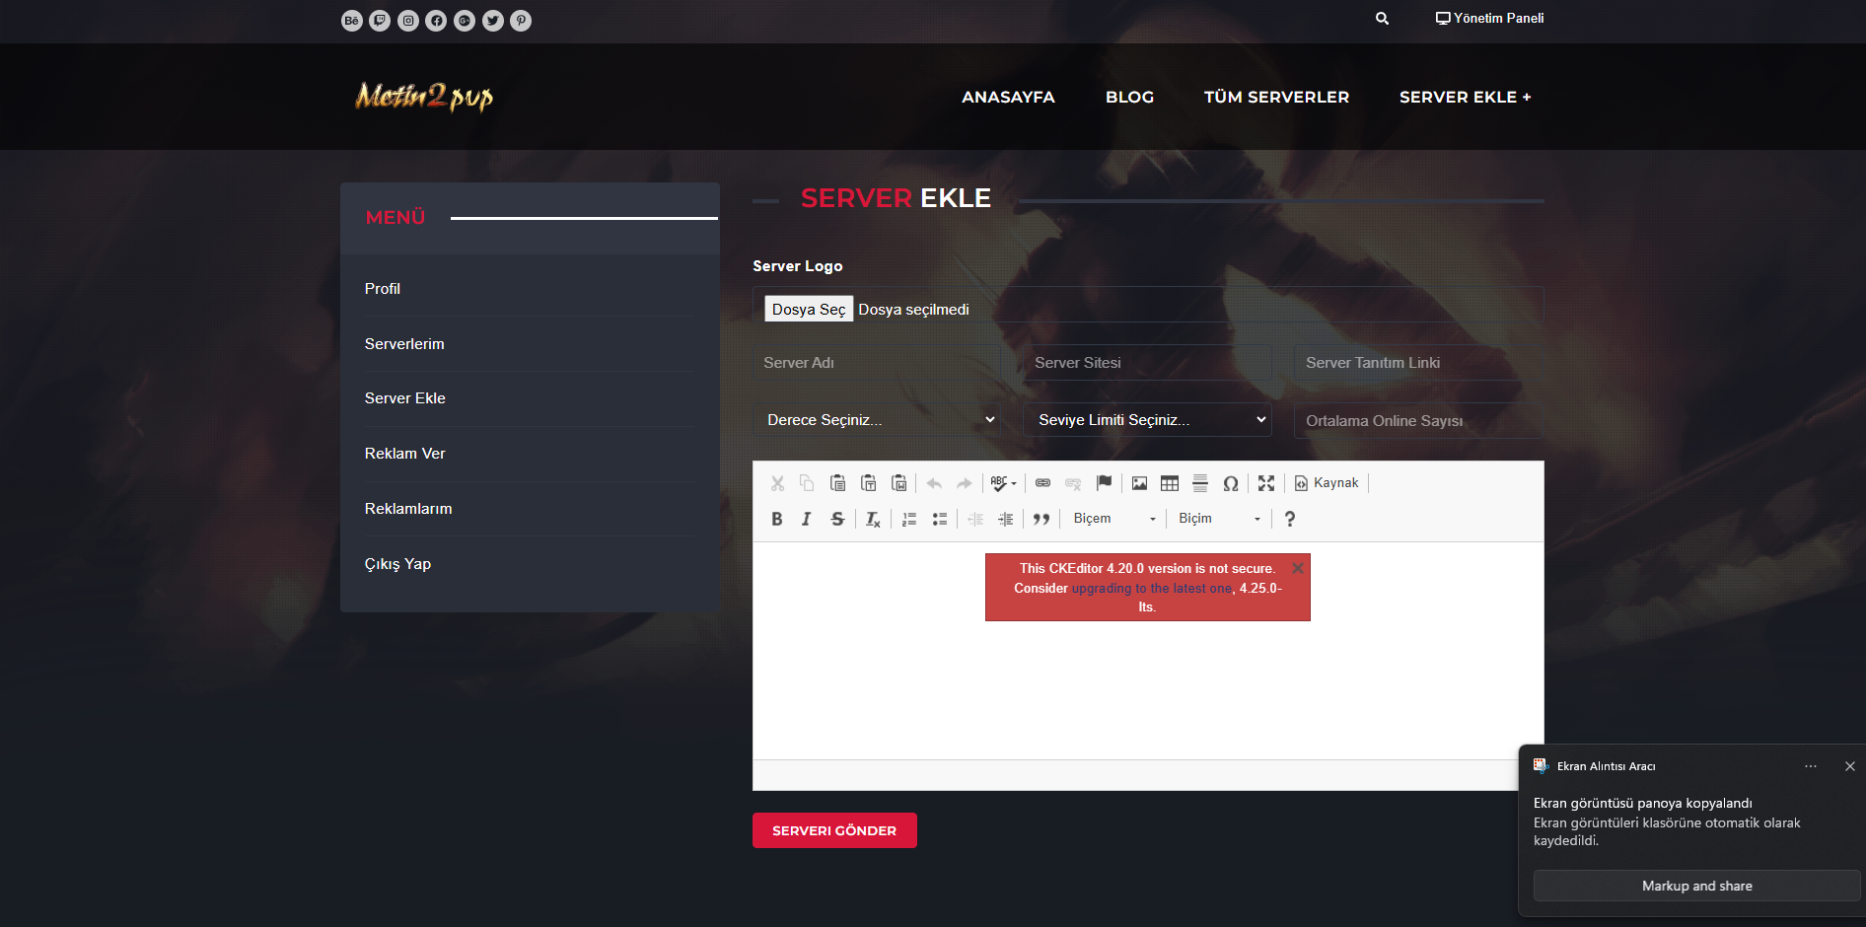The width and height of the screenshot is (1866, 927).
Task: Open the Seviye Limiti Seçiniz dropdown
Action: coord(1148,420)
